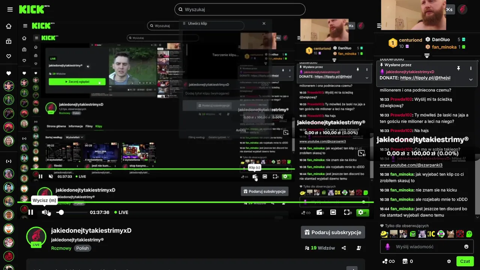Insert the cat emote
Screen dimensions: 480x270
pyautogui.click(x=450, y=234)
